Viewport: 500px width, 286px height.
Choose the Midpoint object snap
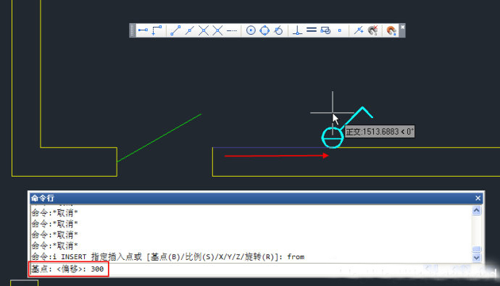pos(190,30)
